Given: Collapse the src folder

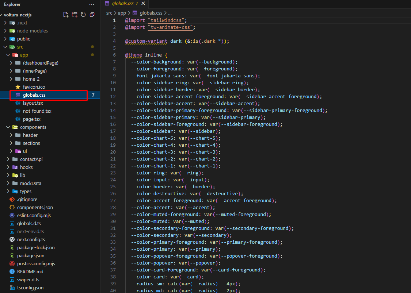Looking at the screenshot, I should coord(20,47).
